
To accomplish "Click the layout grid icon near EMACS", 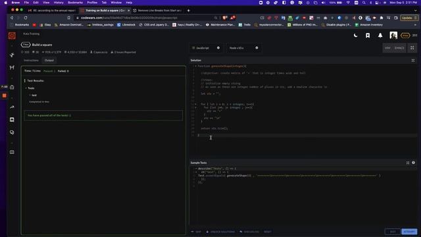I will pyautogui.click(x=412, y=48).
